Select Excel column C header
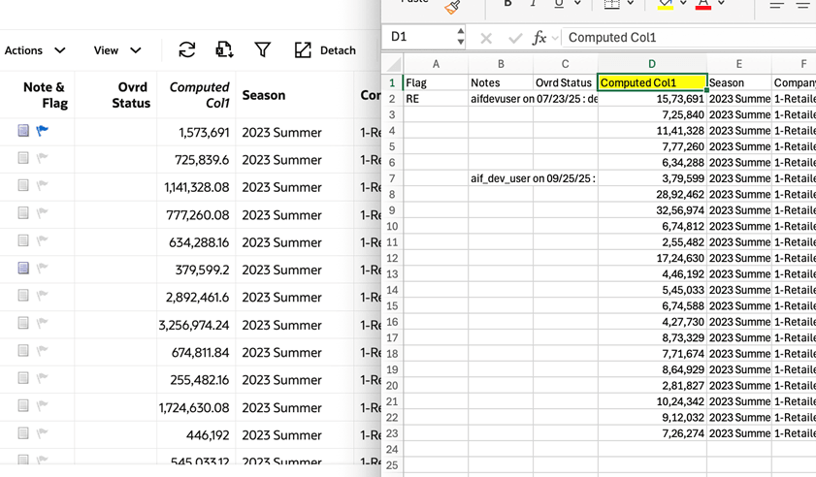The width and height of the screenshot is (816, 477). tap(565, 64)
